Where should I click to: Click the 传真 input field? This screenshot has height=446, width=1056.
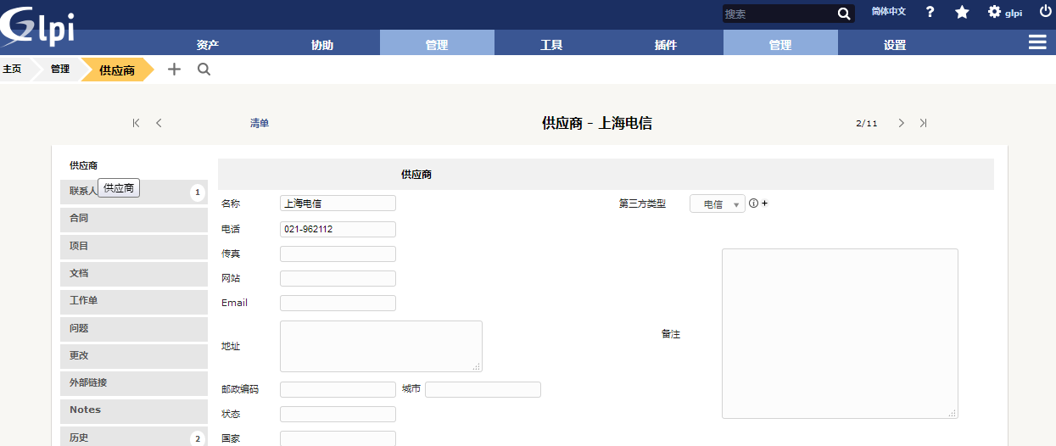pyautogui.click(x=338, y=254)
